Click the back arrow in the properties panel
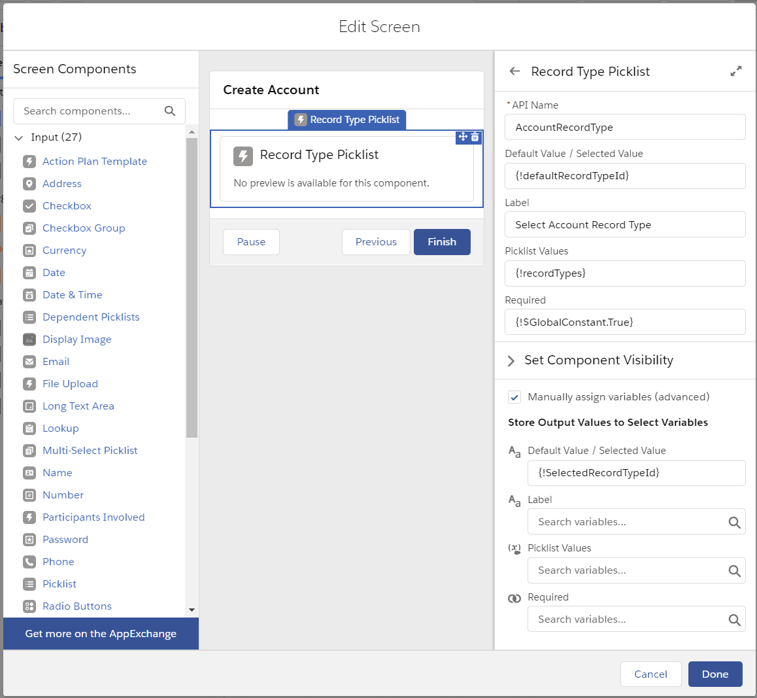757x698 pixels. pyautogui.click(x=514, y=71)
